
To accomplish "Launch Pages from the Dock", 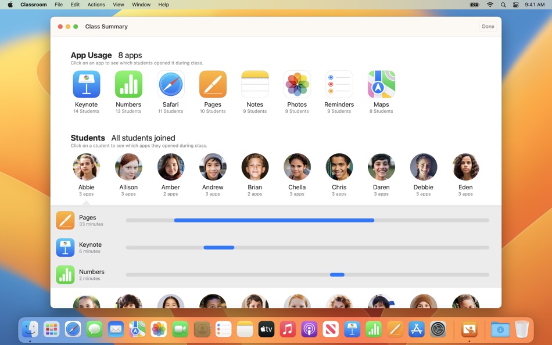I will (395, 329).
